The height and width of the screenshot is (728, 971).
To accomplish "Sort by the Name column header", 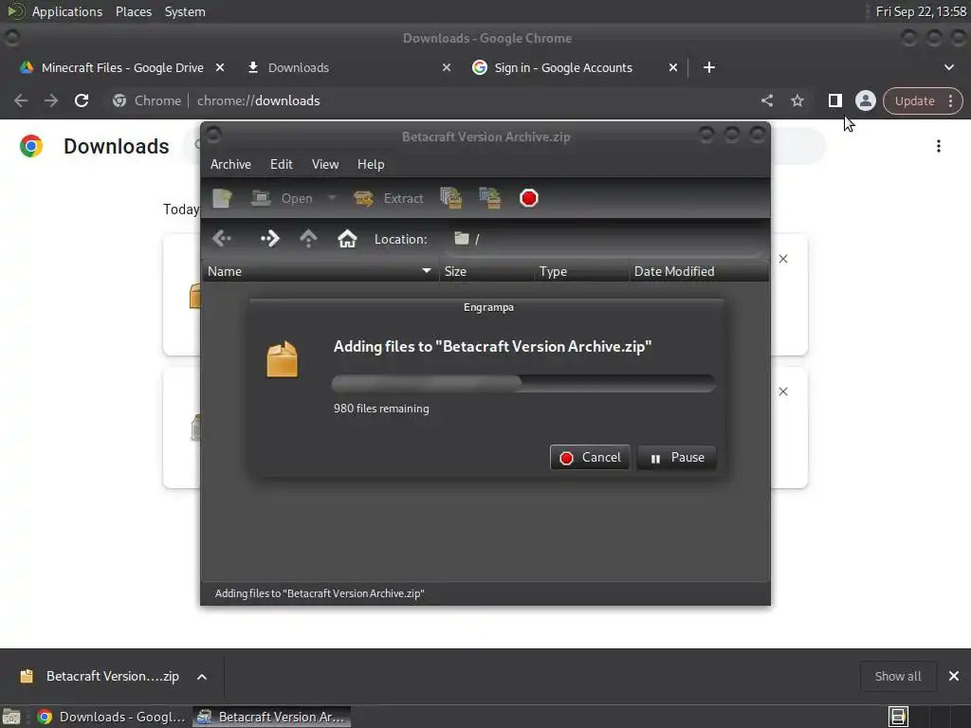I will point(320,271).
